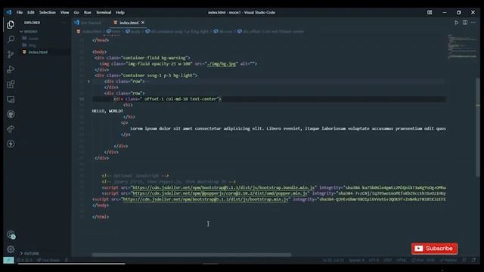
Task: Click the ./img/bg.jpg link in code
Action: pyautogui.click(x=222, y=63)
